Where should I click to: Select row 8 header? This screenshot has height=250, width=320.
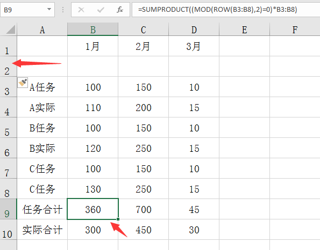click(x=9, y=188)
